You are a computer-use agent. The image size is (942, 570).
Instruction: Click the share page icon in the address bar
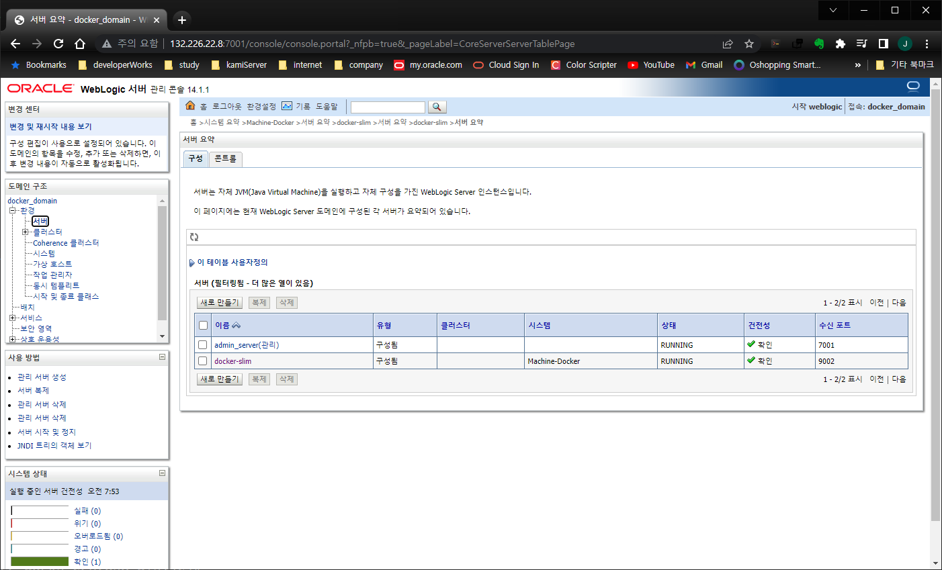click(x=728, y=44)
